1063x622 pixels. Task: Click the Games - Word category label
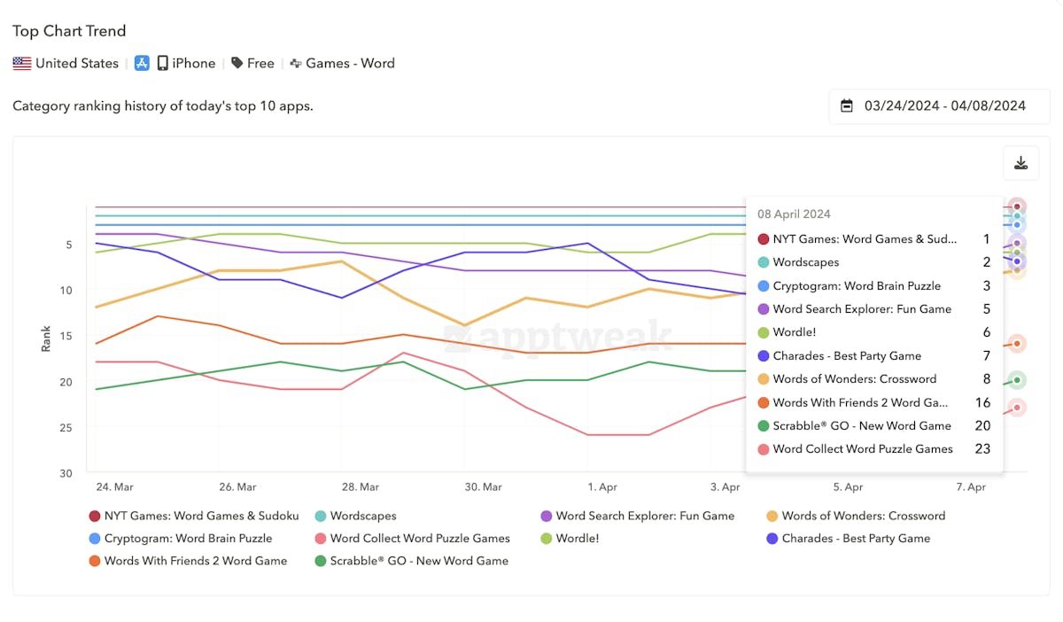click(x=351, y=64)
